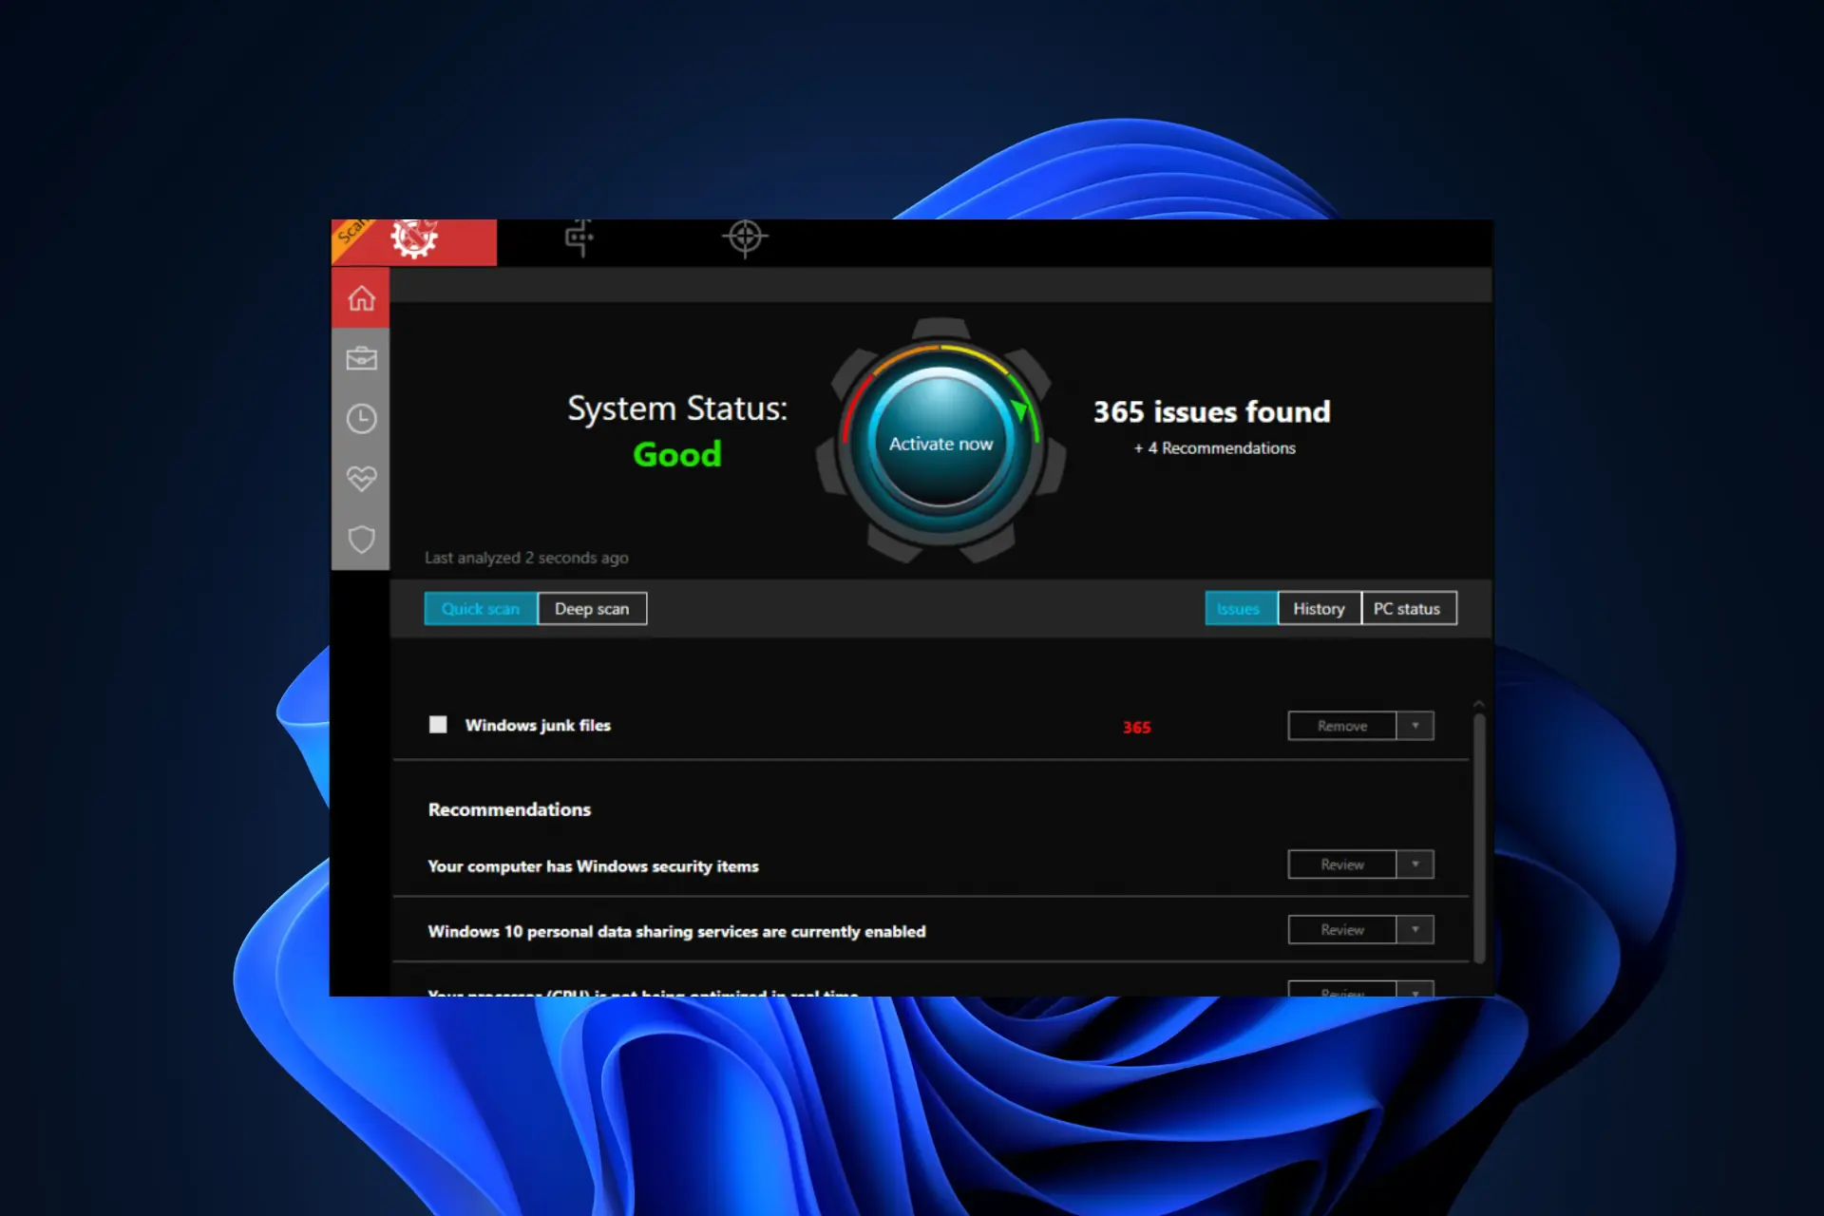Click the Quick scan button
The image size is (1824, 1216).
[x=481, y=609]
